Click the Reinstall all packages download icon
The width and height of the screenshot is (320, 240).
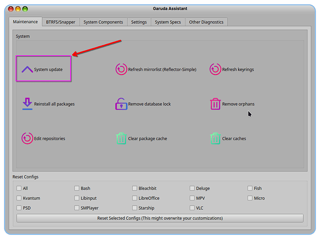pos(27,104)
